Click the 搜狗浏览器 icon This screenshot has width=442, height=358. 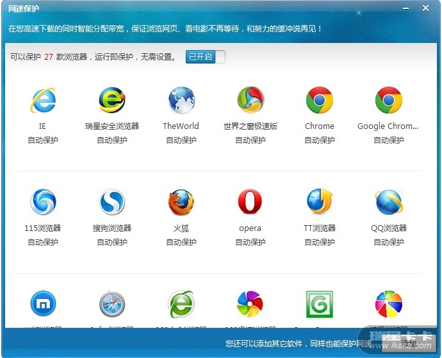coord(112,202)
